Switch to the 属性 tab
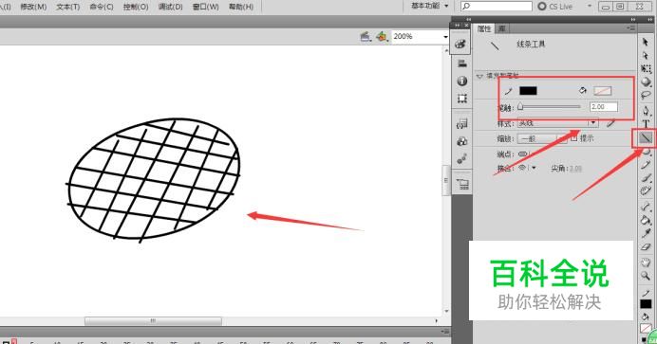 [484, 28]
